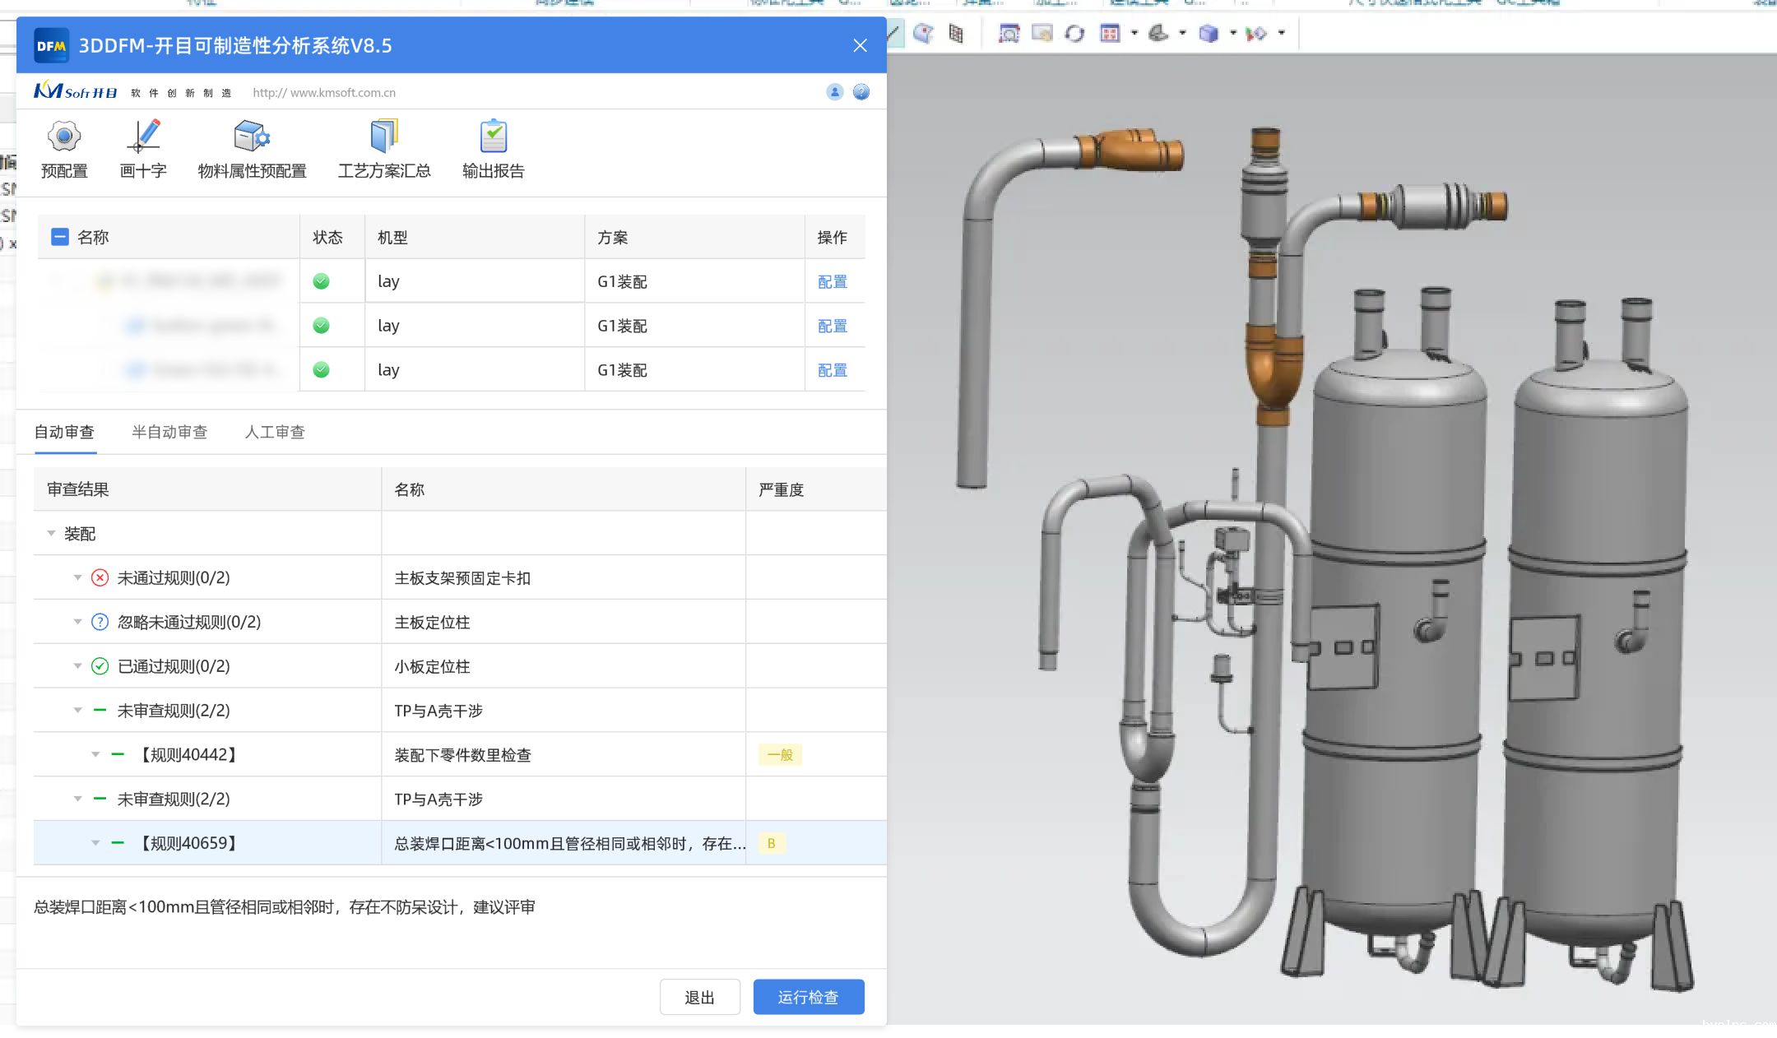Click the shaded cube rendering icon
This screenshot has height=1038, width=1777.
click(1208, 34)
